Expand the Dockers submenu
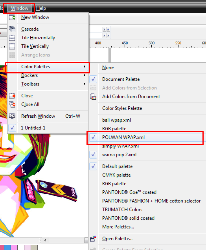This screenshot has width=206, height=250. tap(84, 75)
